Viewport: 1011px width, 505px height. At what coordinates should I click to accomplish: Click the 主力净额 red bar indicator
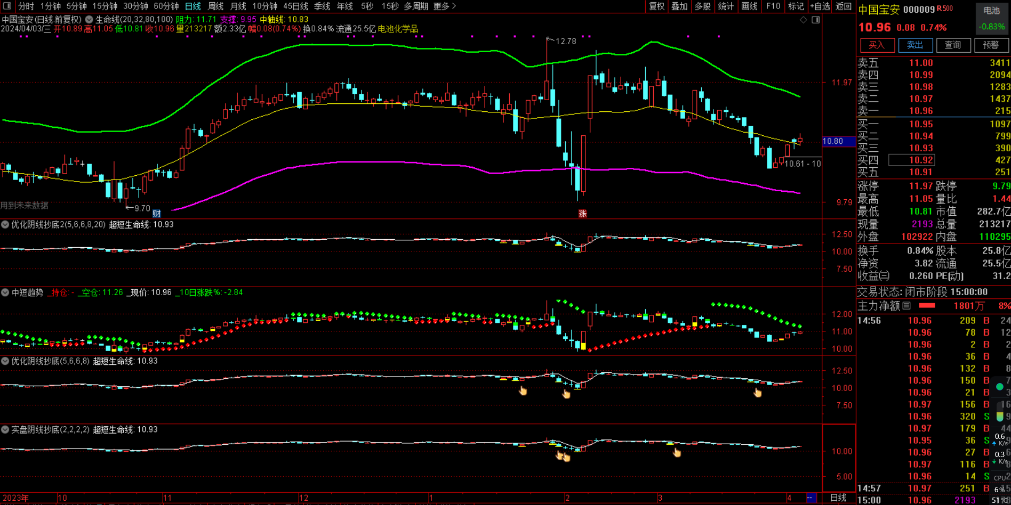pyautogui.click(x=927, y=306)
